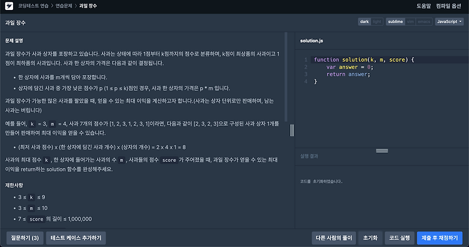
Task: Click line number 4 in the gutter
Action: (306, 81)
